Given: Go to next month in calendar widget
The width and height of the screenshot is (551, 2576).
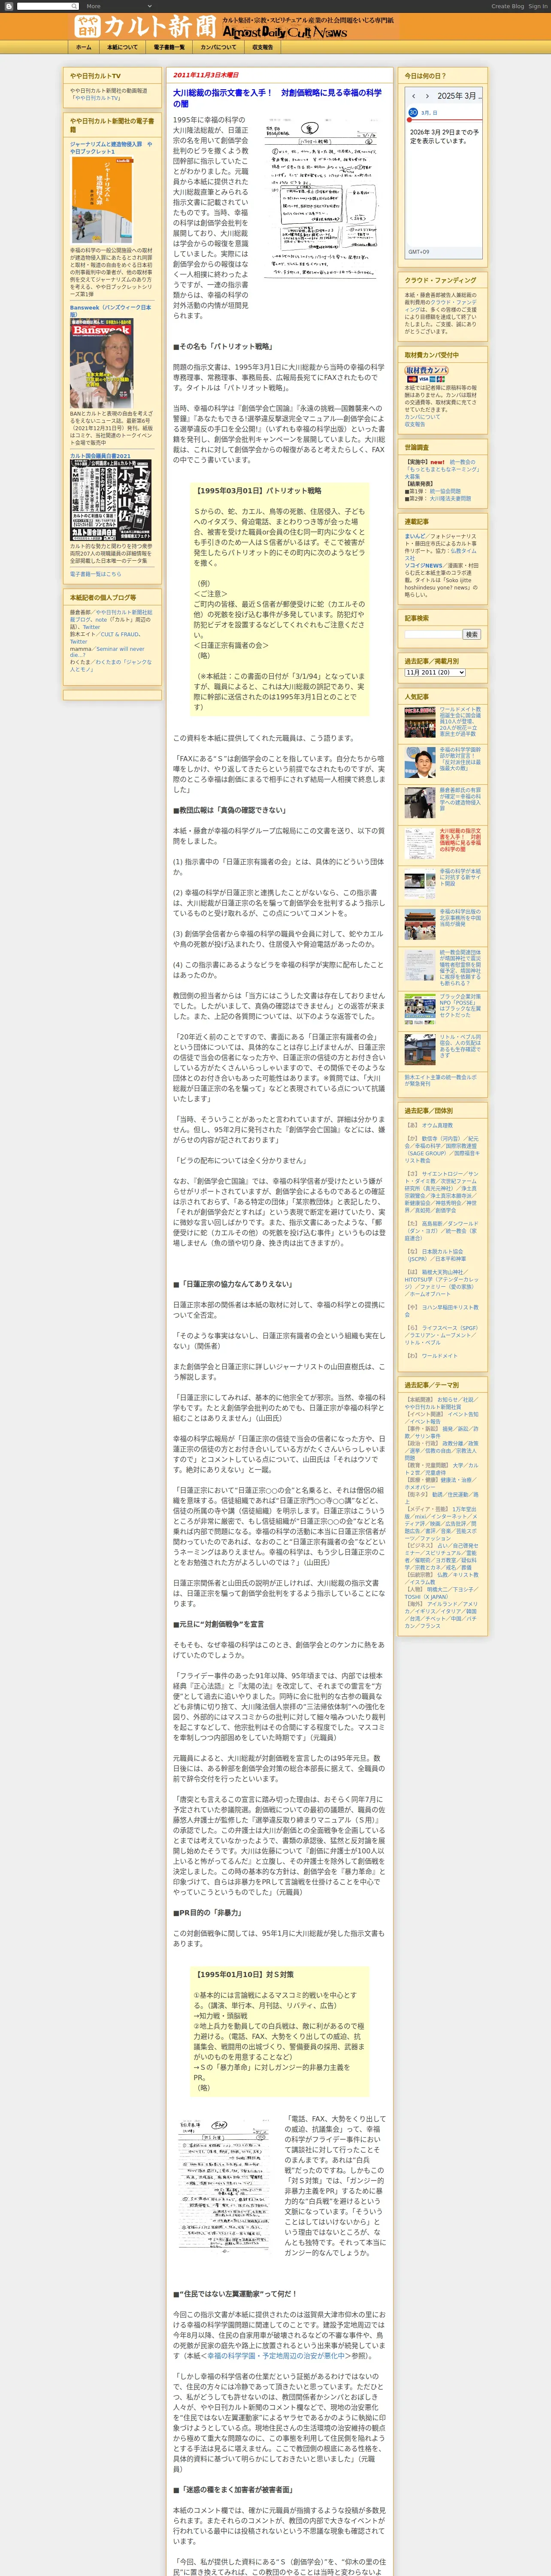Looking at the screenshot, I should (427, 96).
